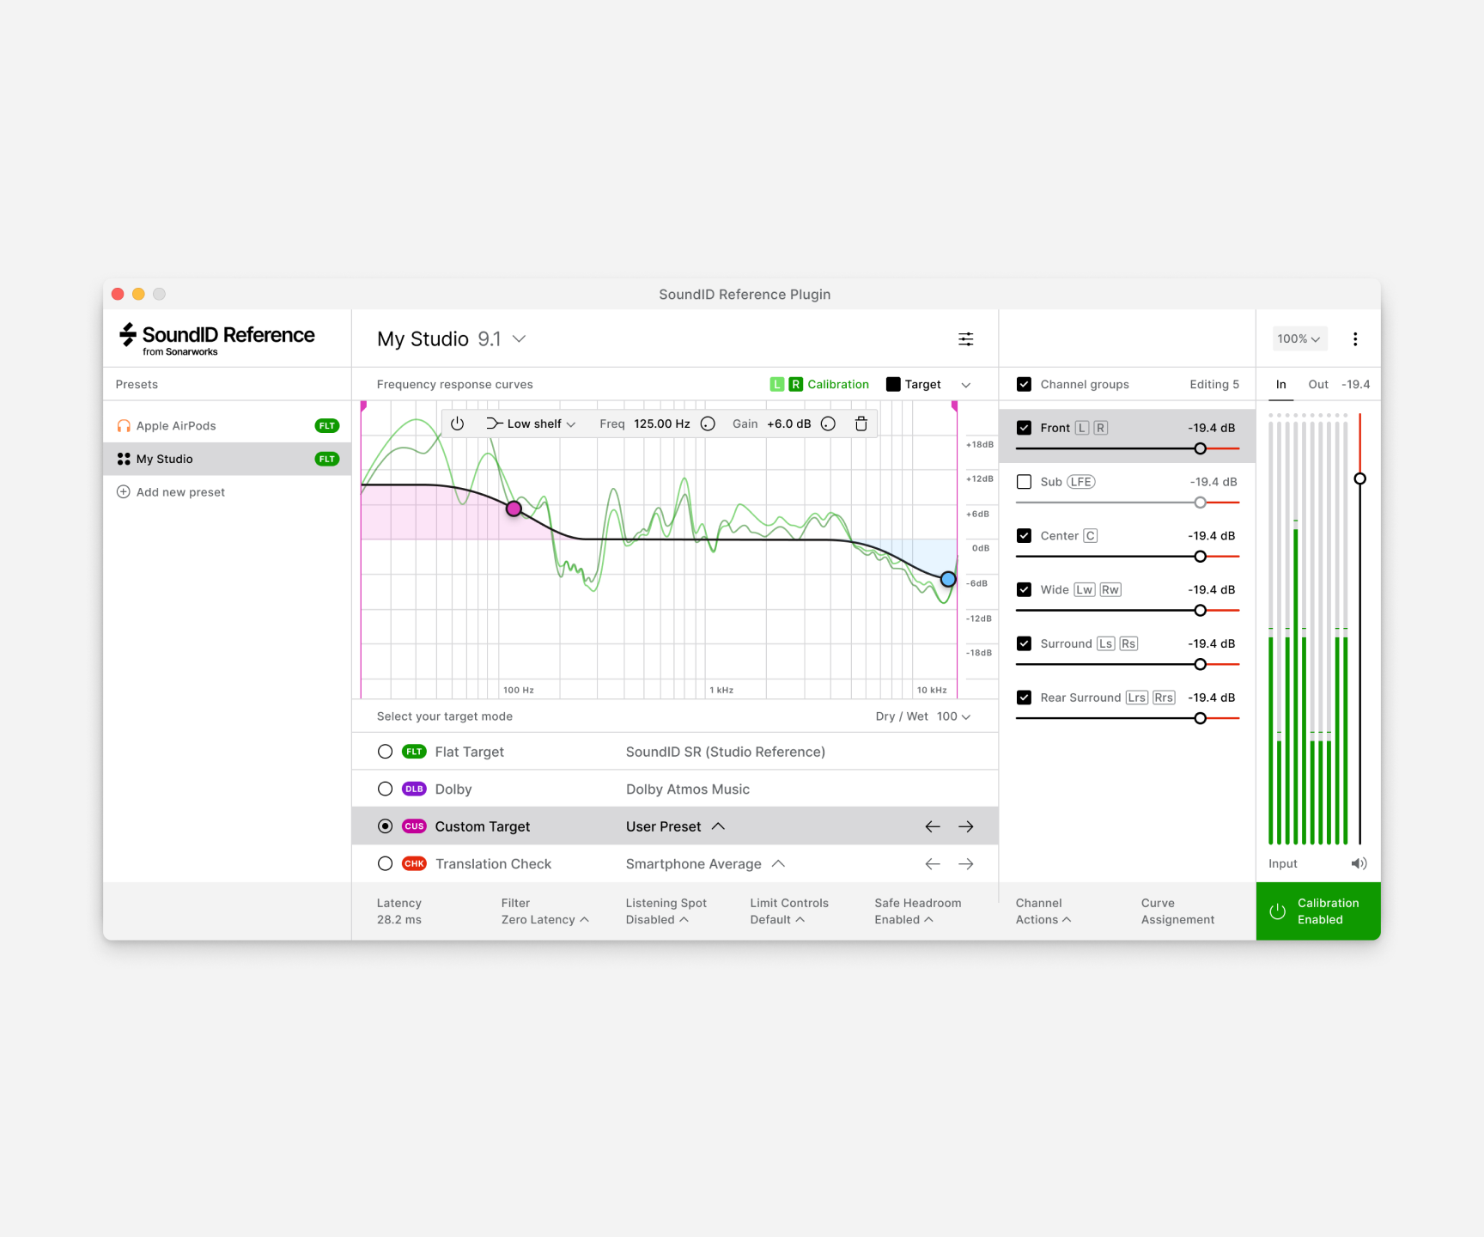The width and height of the screenshot is (1484, 1237).
Task: Switch to the Out meter tab
Action: (1318, 384)
